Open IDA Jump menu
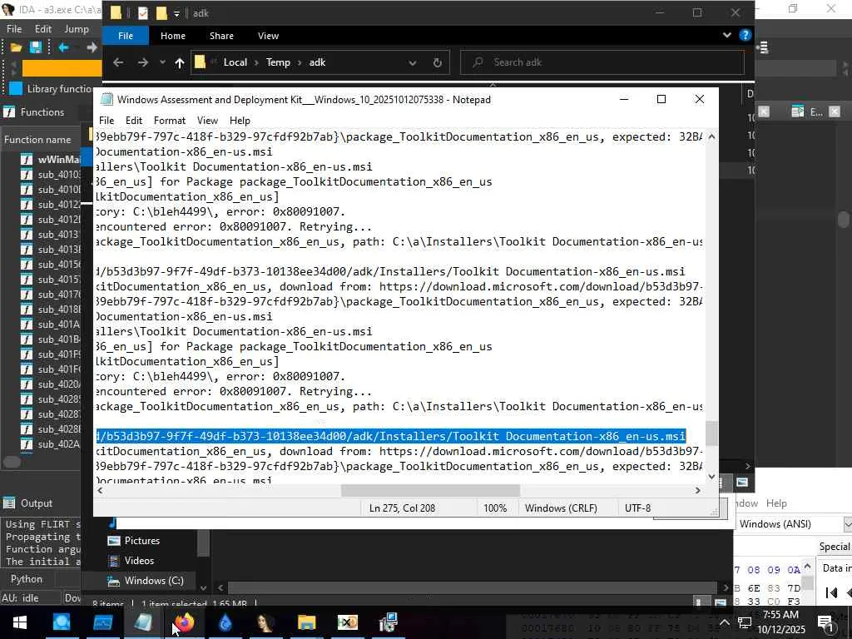This screenshot has width=852, height=639. pos(77,29)
